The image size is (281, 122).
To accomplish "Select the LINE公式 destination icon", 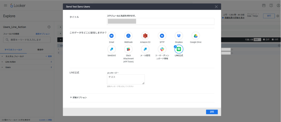I will 179,49.
